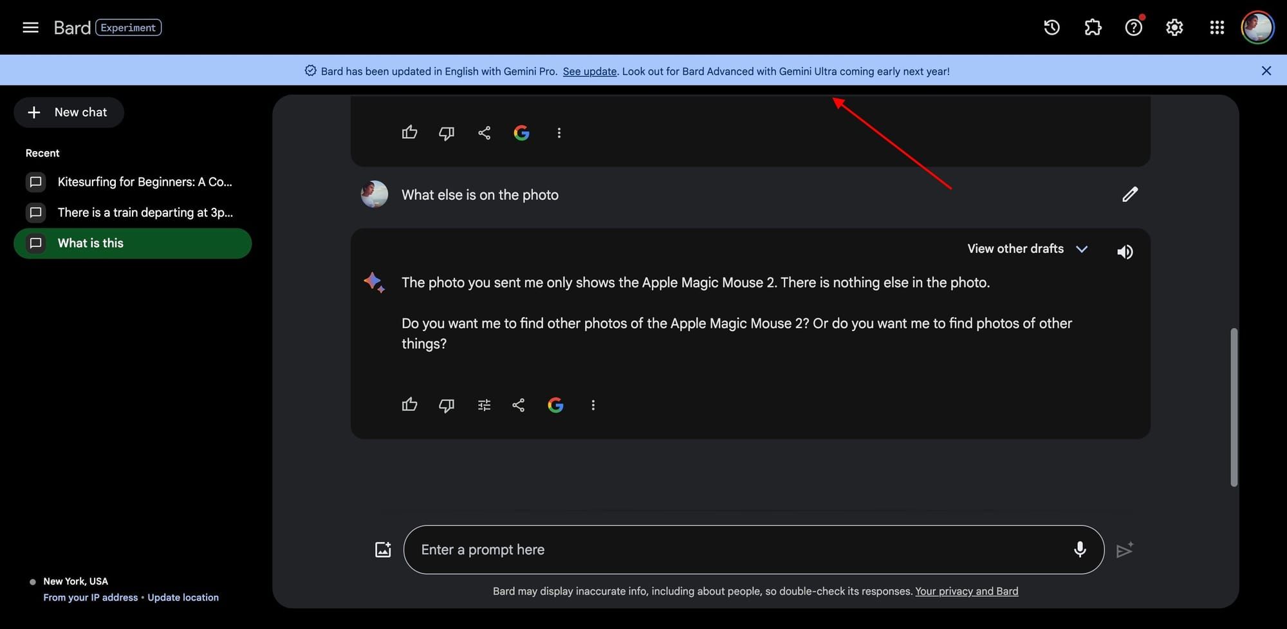Open the View other drafts dropdown
Image resolution: width=1287 pixels, height=629 pixels.
(x=1026, y=248)
